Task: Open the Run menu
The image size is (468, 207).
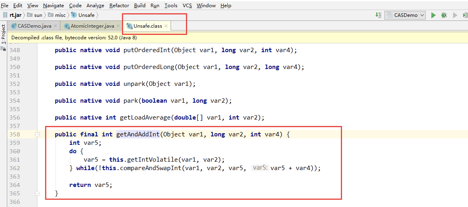Action: [155, 5]
